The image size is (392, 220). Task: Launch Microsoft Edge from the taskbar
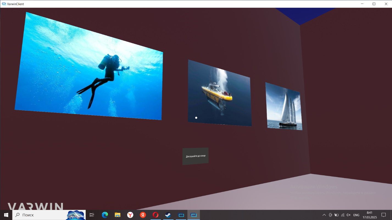(x=105, y=215)
